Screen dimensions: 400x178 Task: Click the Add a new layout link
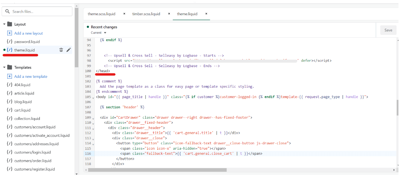[x=29, y=33]
